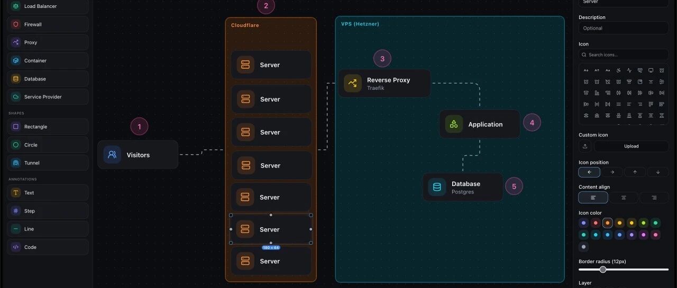Choose the magenta-purple icon color swatch
677x288 pixels.
click(644, 235)
